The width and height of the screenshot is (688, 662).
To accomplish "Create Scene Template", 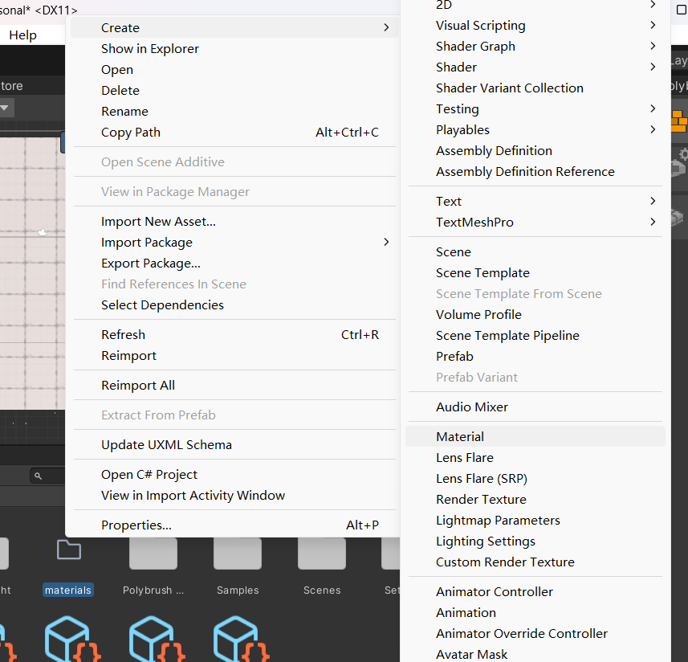I will [535, 272].
